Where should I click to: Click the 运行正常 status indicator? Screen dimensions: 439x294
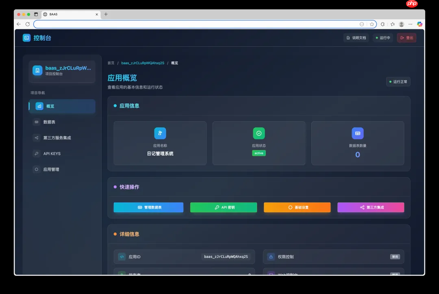[x=398, y=81]
